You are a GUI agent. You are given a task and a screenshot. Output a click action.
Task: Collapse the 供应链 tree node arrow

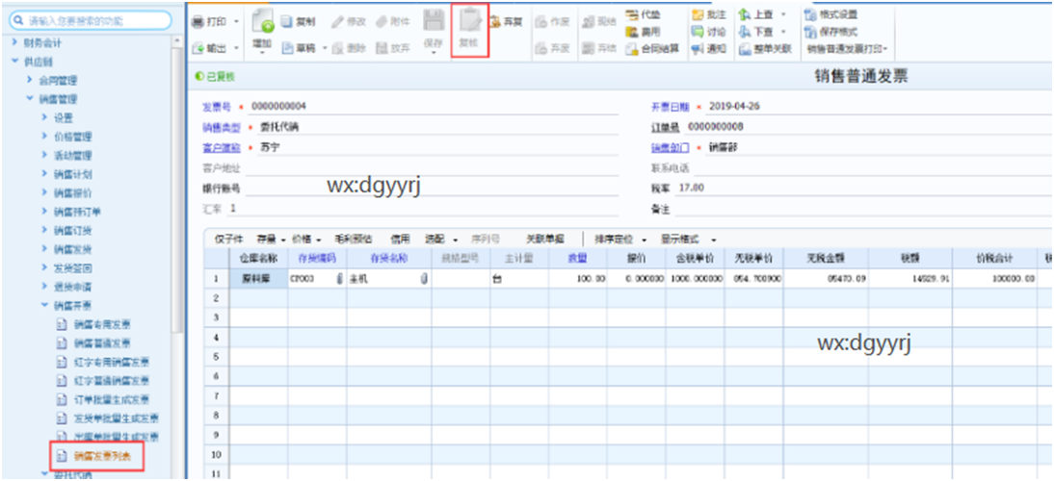point(14,62)
